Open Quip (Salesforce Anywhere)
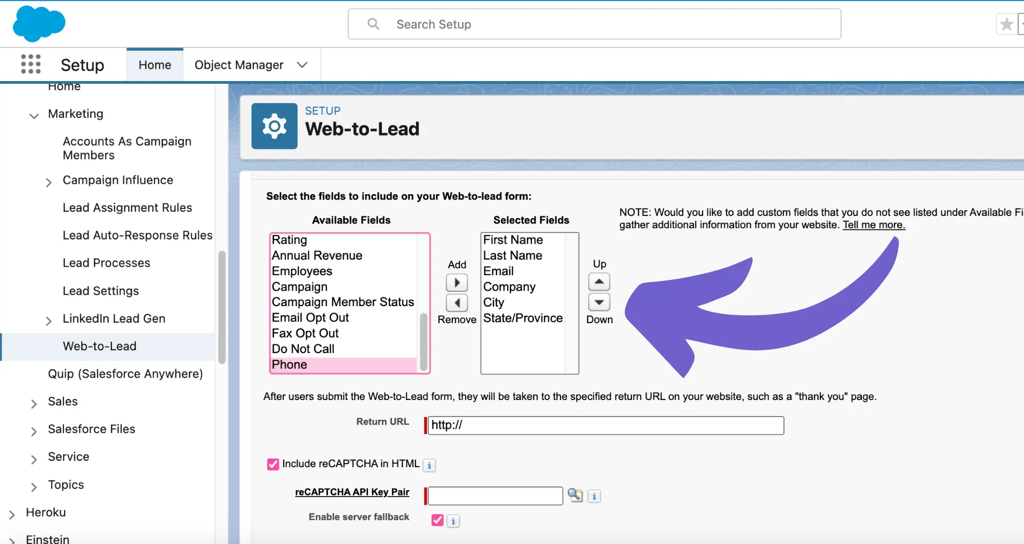 pos(125,374)
